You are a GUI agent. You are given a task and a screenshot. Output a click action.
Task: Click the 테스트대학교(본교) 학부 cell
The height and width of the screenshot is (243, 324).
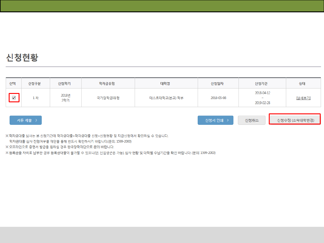tap(166, 98)
